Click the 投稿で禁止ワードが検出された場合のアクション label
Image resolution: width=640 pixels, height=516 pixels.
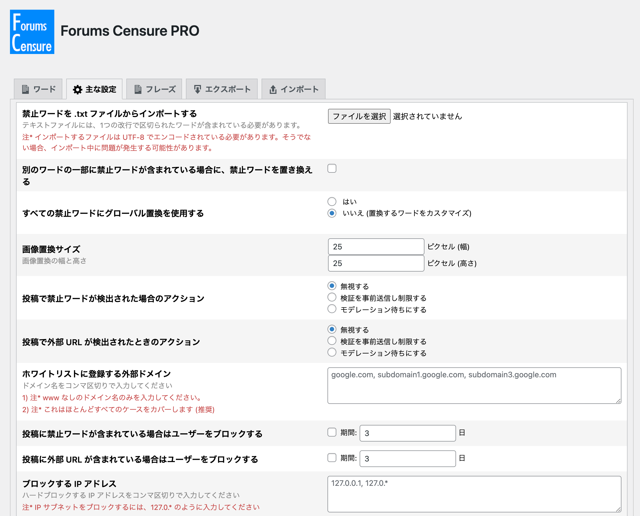tap(113, 298)
